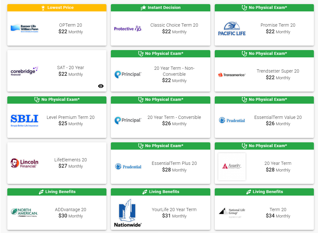The width and height of the screenshot is (318, 233).
Task: Click Living Benefits icon on National Life card
Action: click(249, 192)
